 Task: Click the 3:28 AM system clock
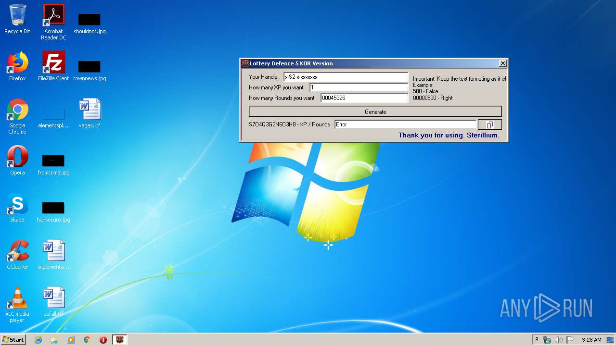click(591, 340)
